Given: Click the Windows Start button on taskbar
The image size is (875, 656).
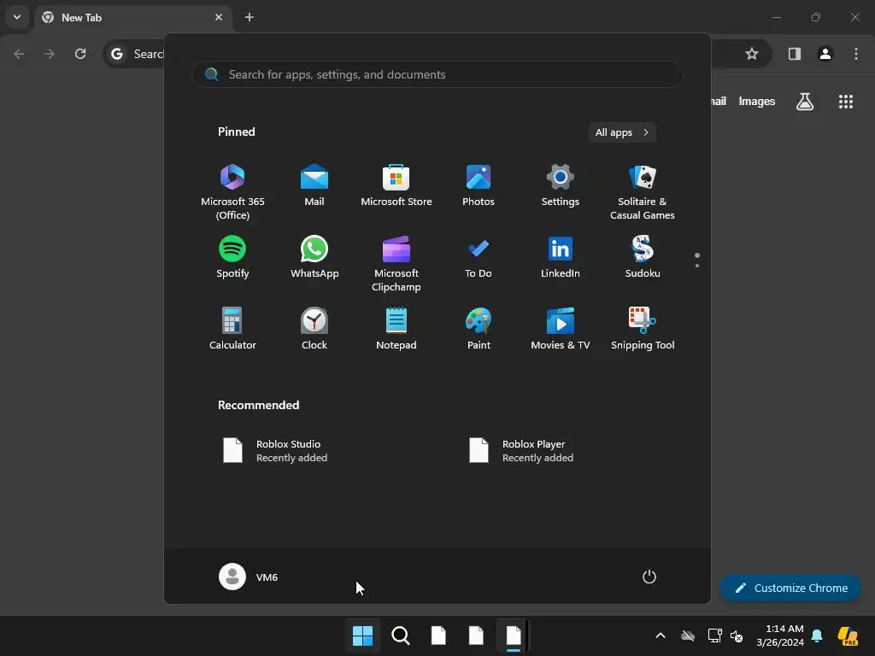Looking at the screenshot, I should pos(362,635).
